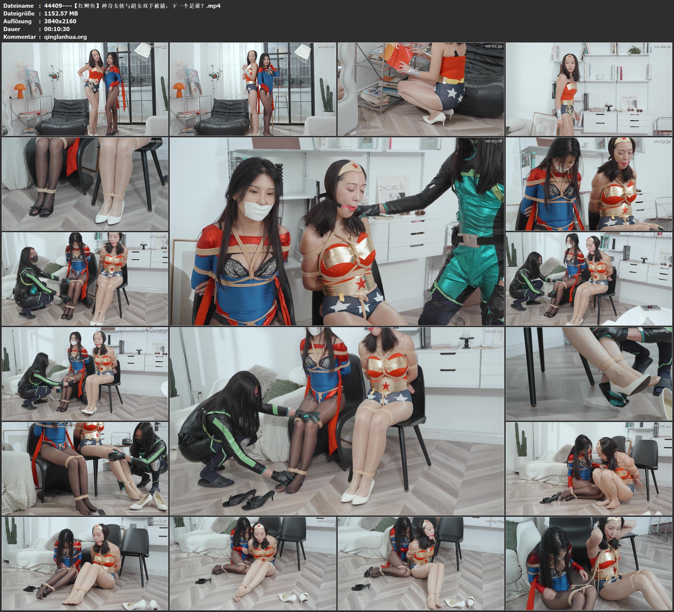Click the last thumbnail at 00:09:56

pyautogui.click(x=589, y=563)
